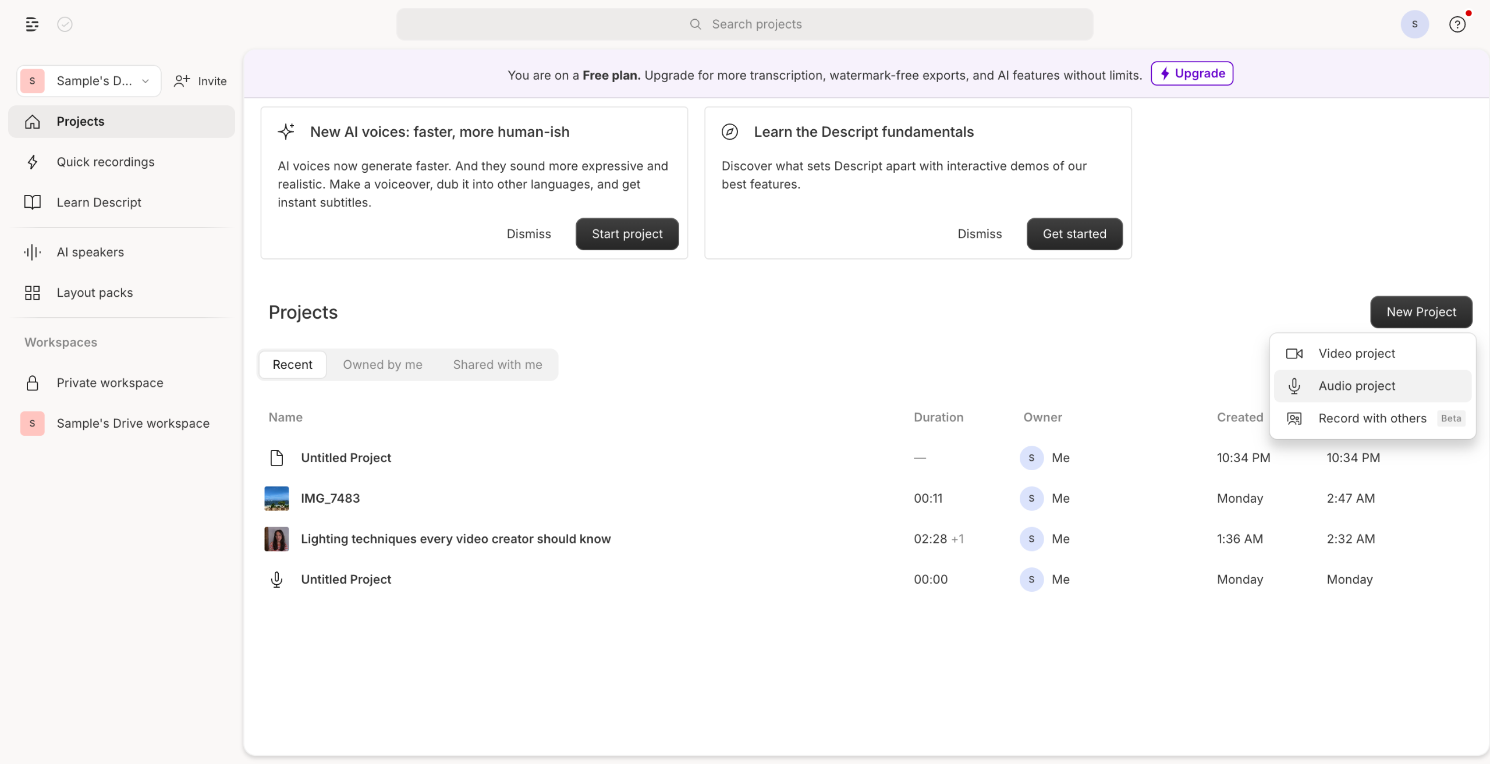Sort by the Owner column header
1490x764 pixels.
pyautogui.click(x=1042, y=417)
